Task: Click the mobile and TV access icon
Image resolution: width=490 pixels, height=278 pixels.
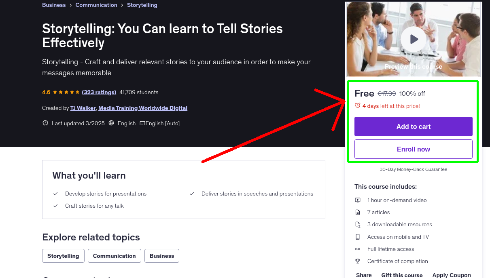Action: (358, 237)
